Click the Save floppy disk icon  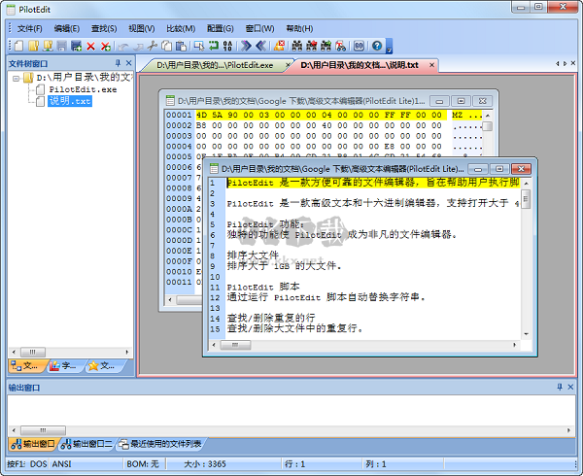pyautogui.click(x=62, y=46)
